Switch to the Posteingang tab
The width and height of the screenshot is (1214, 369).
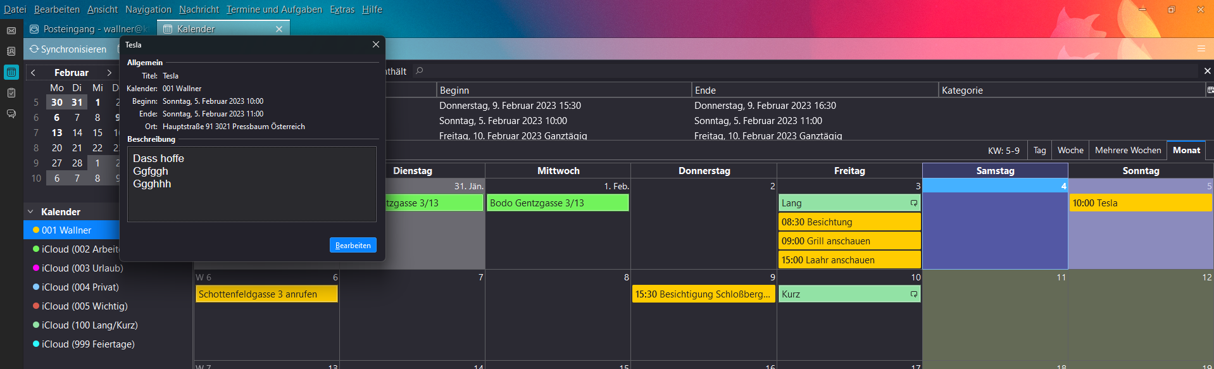(89, 29)
